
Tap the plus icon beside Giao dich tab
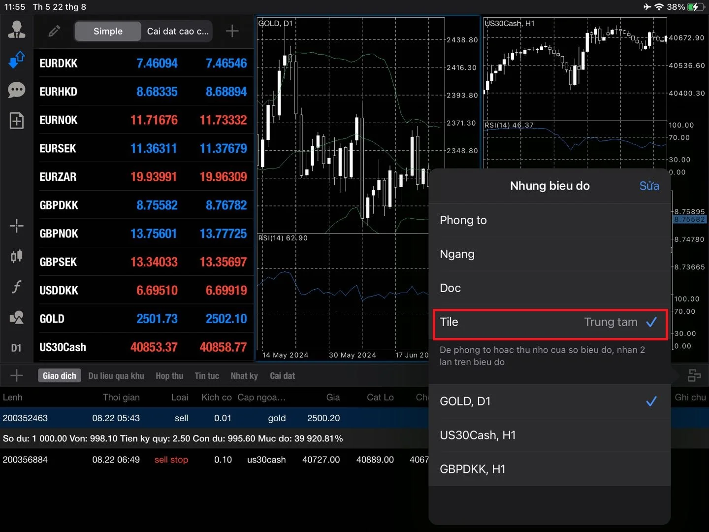coord(17,375)
